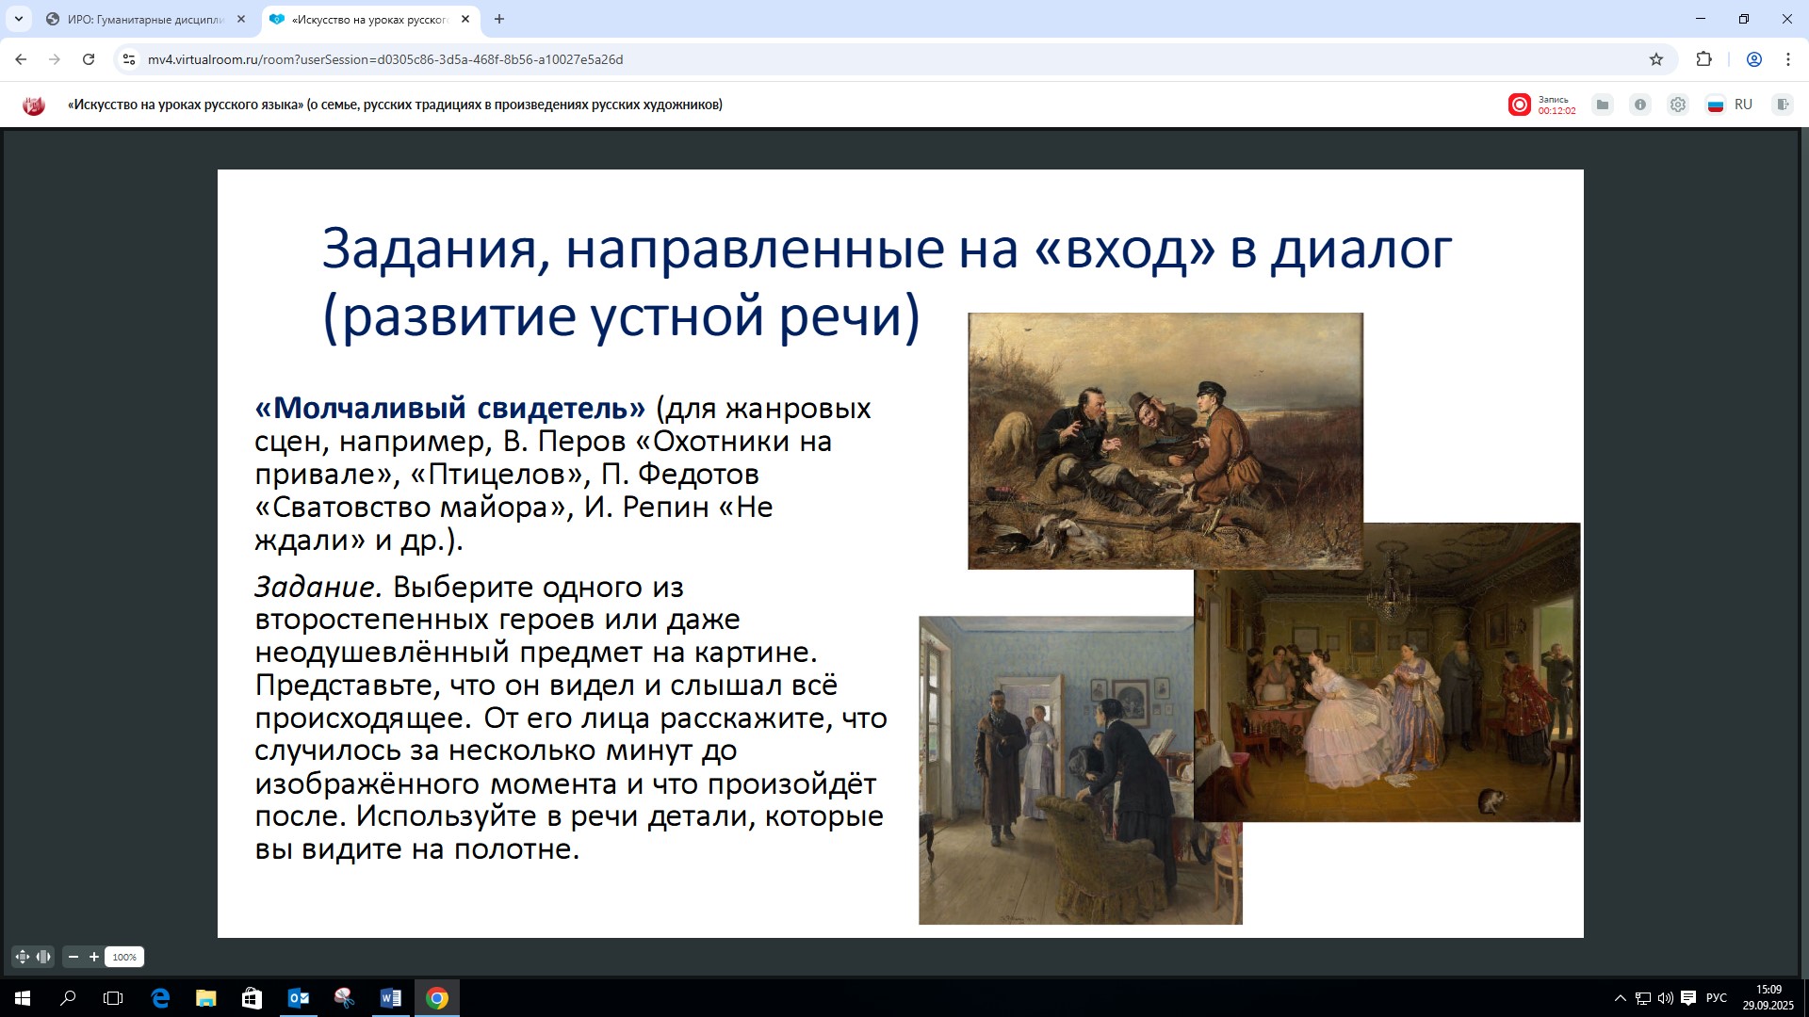Zoom in the slide with the plus button
The image size is (1809, 1017).
[94, 957]
